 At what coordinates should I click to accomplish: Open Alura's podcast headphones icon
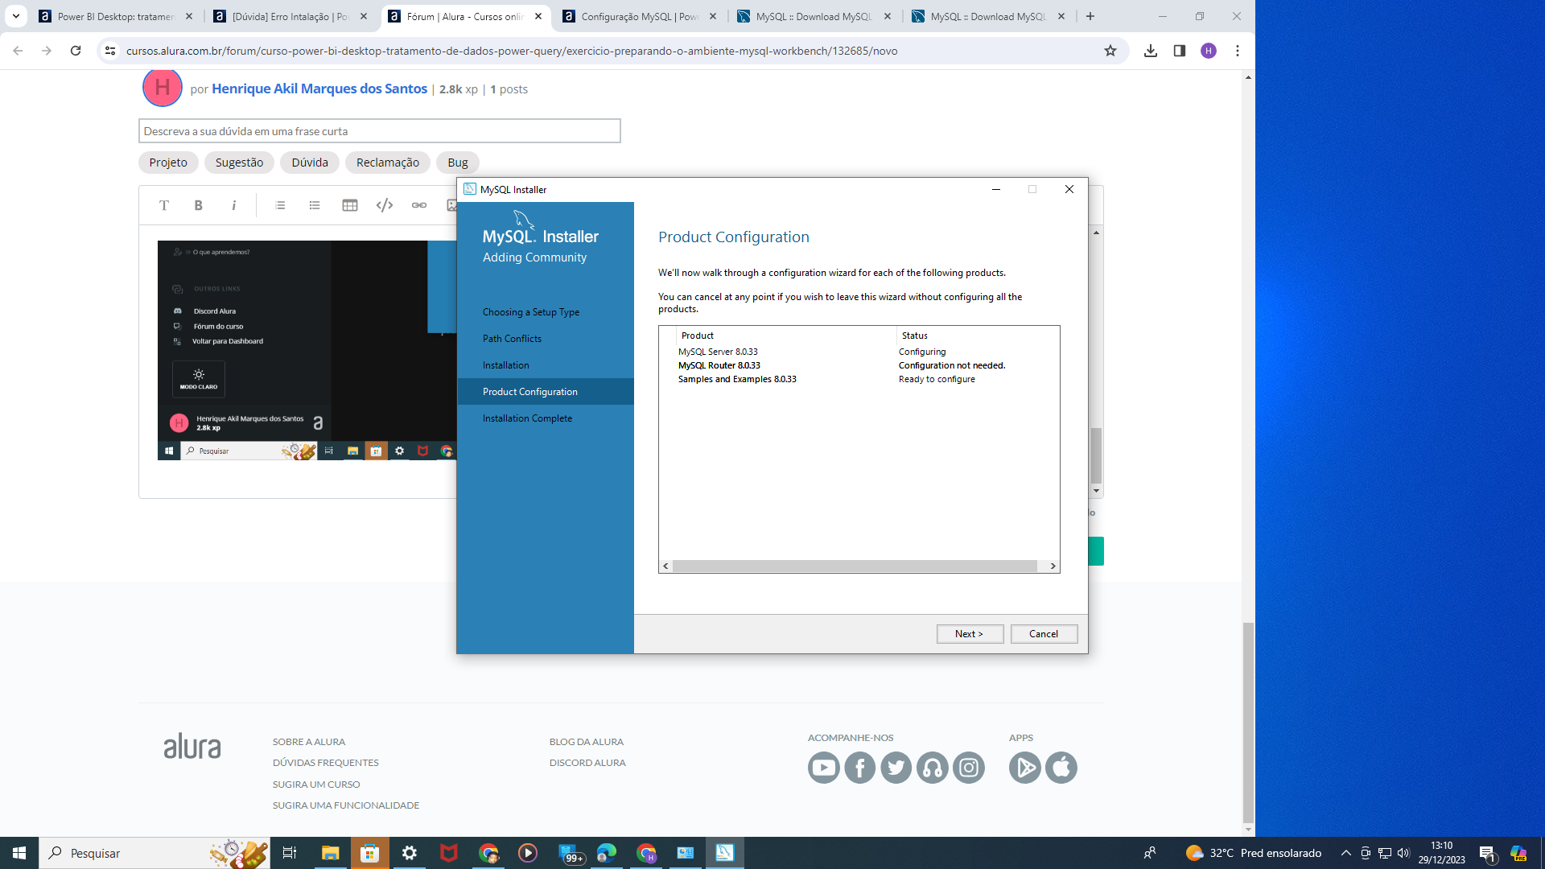[x=933, y=768]
